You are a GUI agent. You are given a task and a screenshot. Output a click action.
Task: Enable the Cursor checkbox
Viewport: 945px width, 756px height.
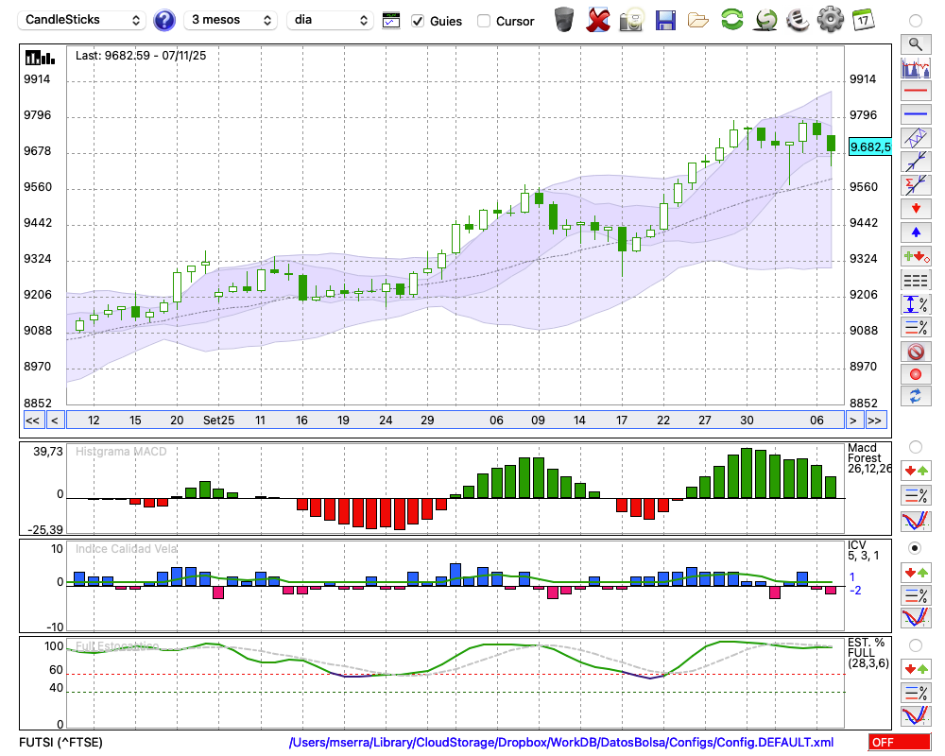point(484,21)
